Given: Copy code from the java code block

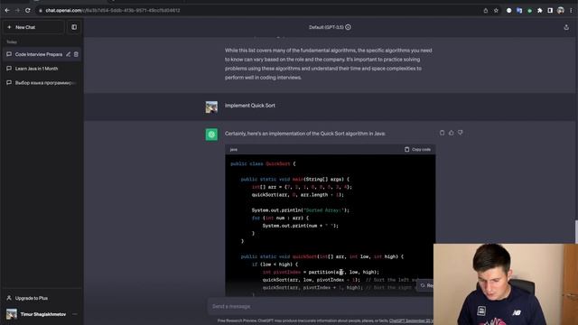Looking at the screenshot, I should [x=417, y=149].
